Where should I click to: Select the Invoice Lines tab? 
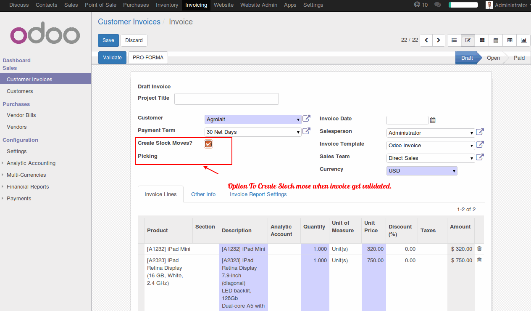(160, 194)
